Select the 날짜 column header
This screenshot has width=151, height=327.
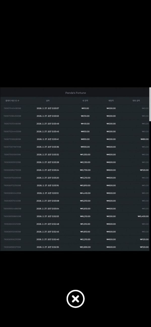click(x=48, y=101)
